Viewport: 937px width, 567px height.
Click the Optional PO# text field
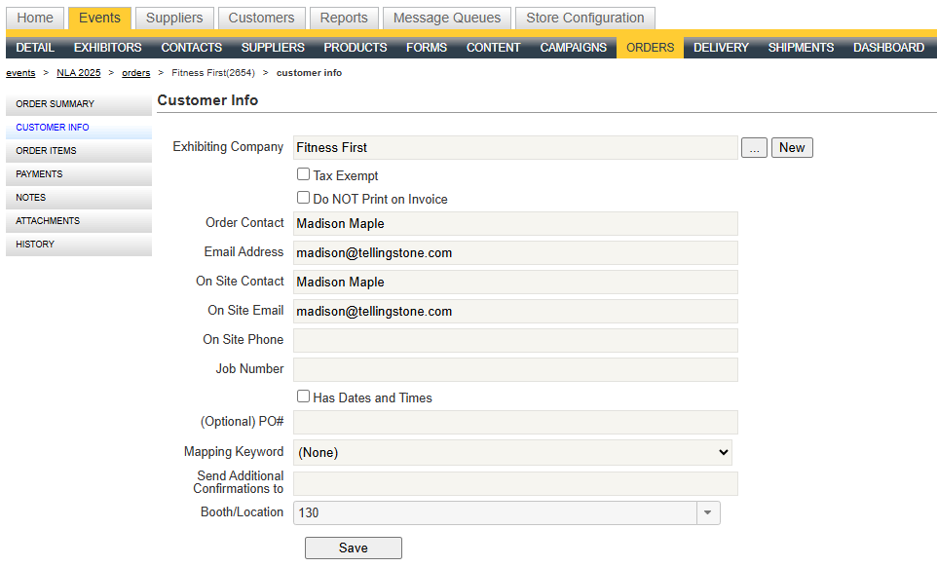click(515, 423)
